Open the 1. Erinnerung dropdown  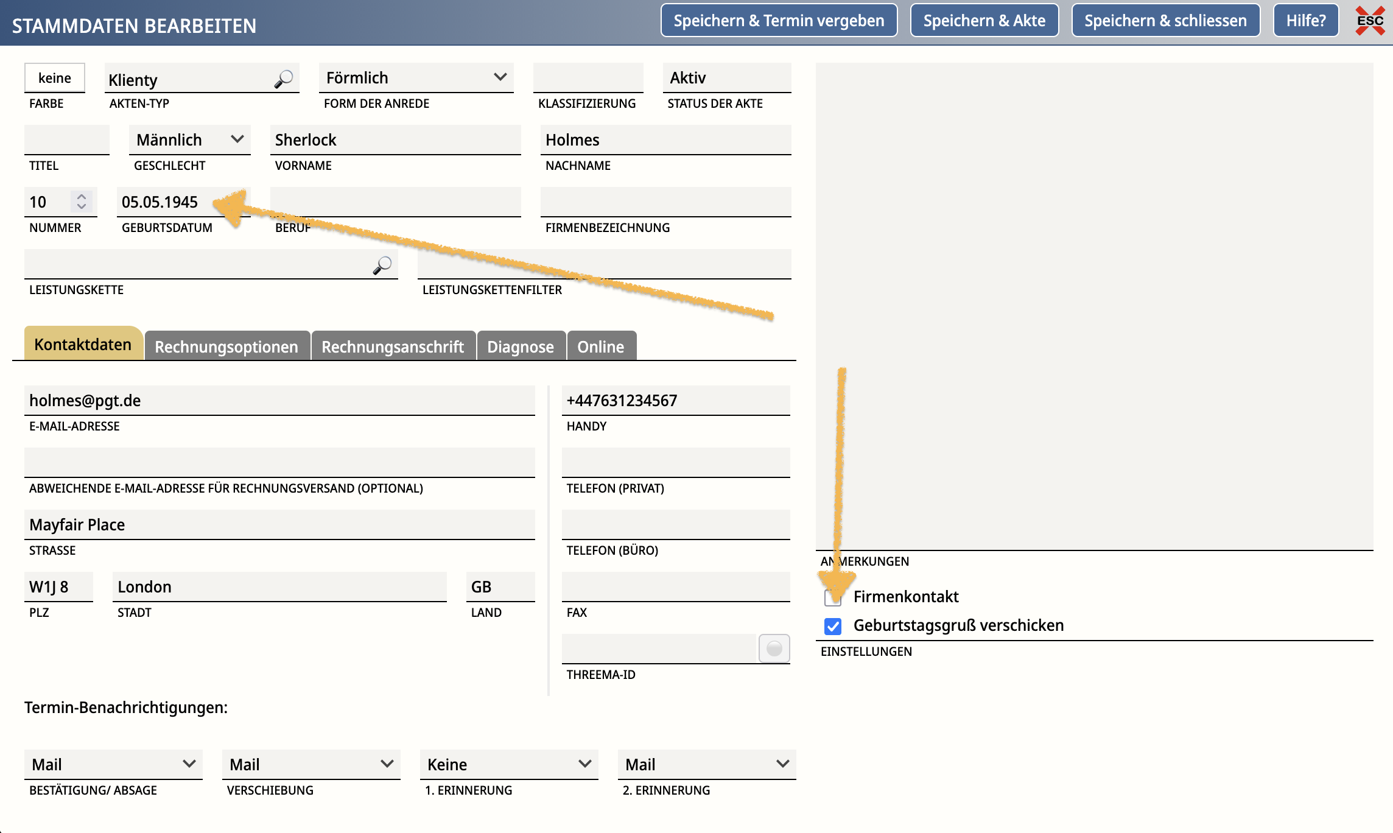[x=508, y=764]
